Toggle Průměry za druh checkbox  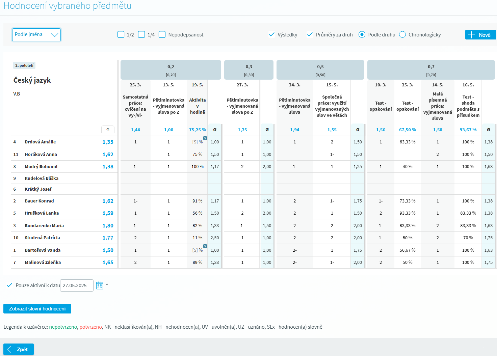pos(310,34)
